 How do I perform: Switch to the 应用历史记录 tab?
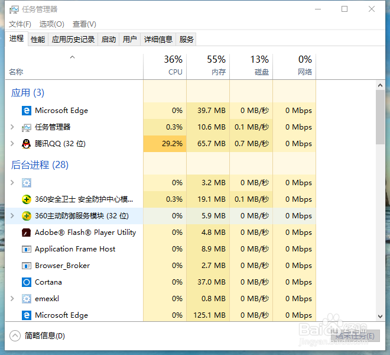pos(73,40)
